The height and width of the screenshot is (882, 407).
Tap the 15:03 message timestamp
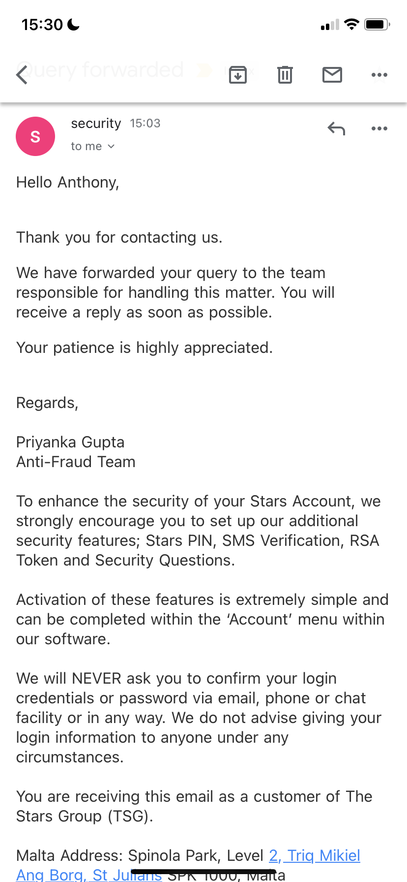pos(145,124)
